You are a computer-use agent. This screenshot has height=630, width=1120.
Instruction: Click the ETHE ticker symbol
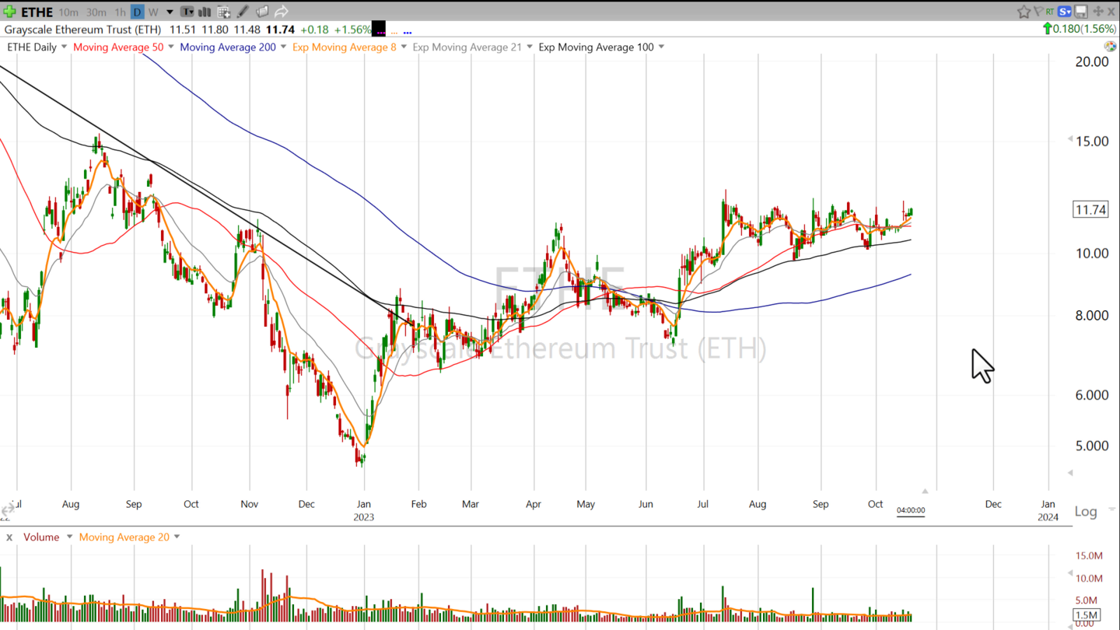point(37,12)
